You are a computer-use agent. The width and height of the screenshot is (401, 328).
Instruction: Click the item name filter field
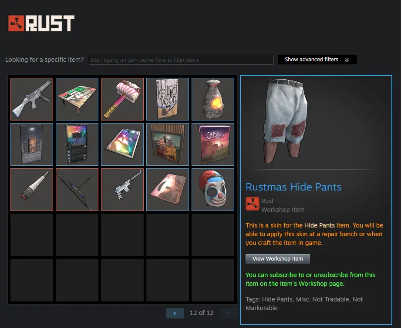(181, 60)
